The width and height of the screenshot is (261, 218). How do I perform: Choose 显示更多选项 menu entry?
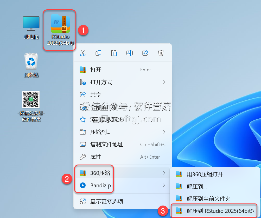(123, 201)
